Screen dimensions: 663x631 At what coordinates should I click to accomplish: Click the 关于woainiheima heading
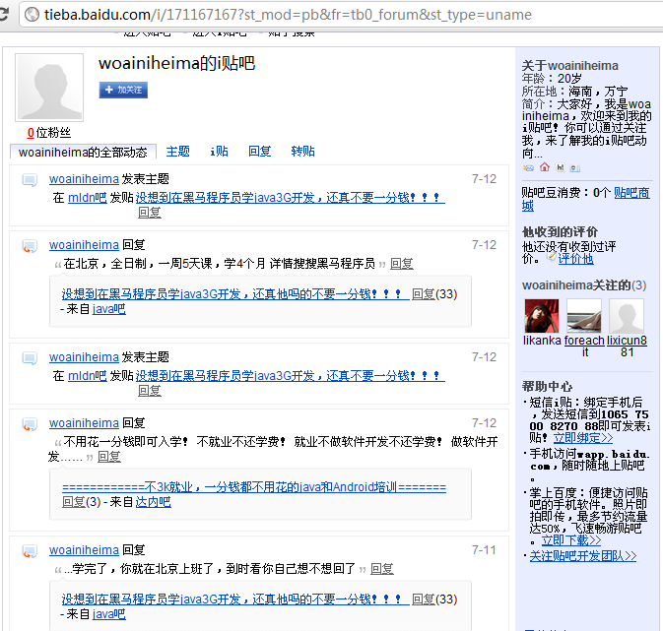[x=570, y=66]
